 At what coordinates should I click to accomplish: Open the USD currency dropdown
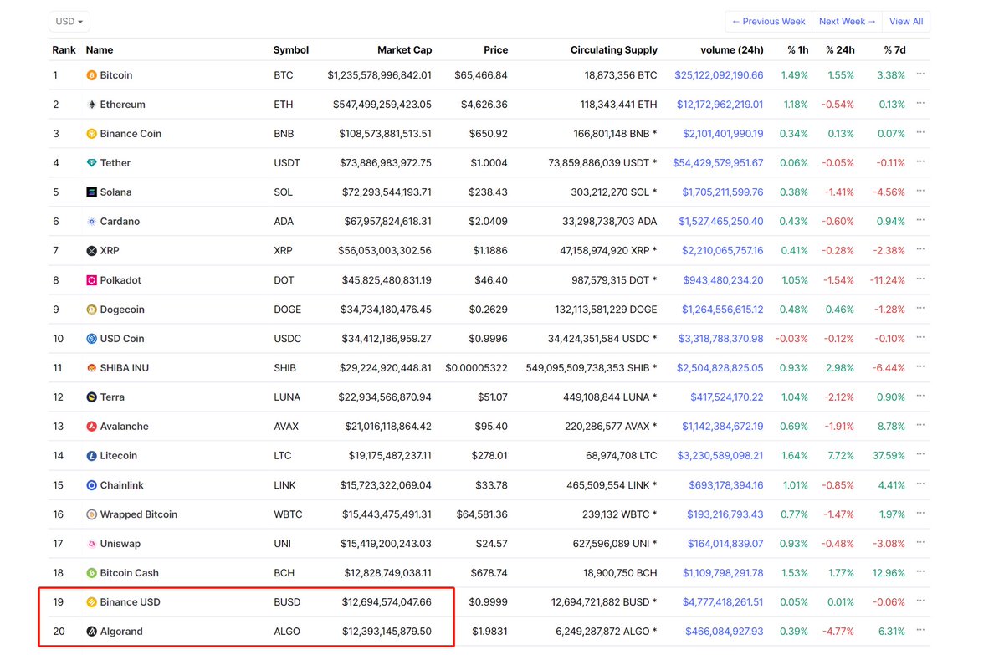[x=70, y=22]
